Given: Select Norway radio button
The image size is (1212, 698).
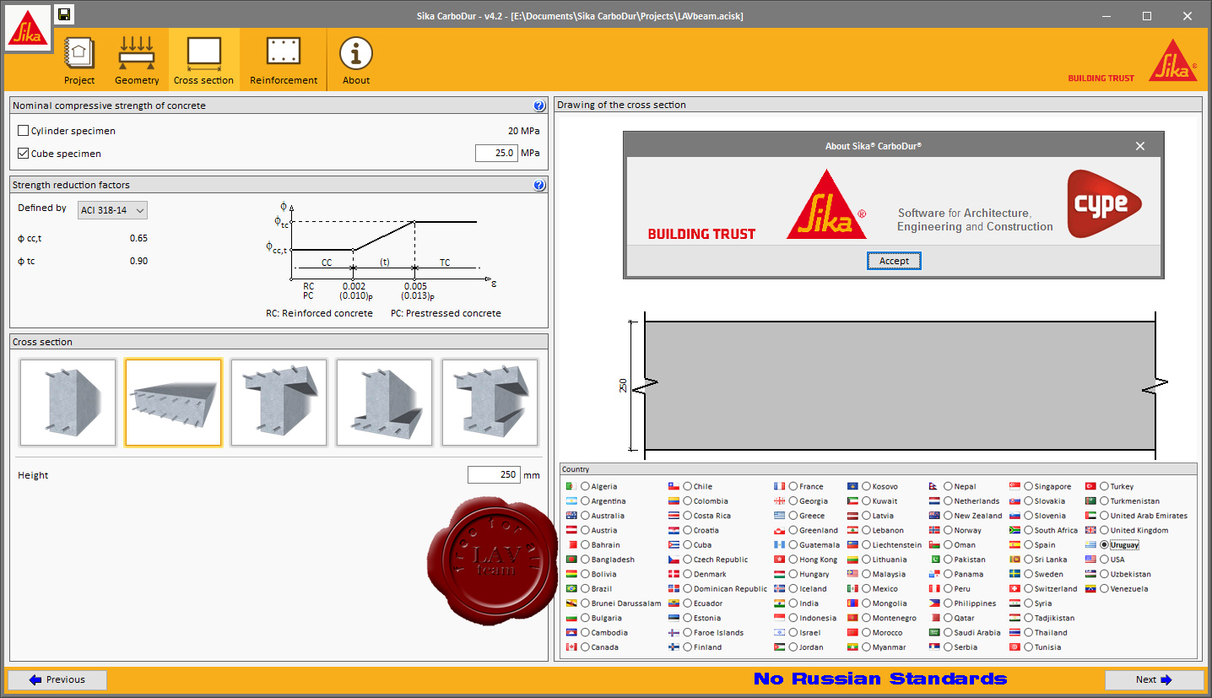Looking at the screenshot, I should (x=948, y=530).
